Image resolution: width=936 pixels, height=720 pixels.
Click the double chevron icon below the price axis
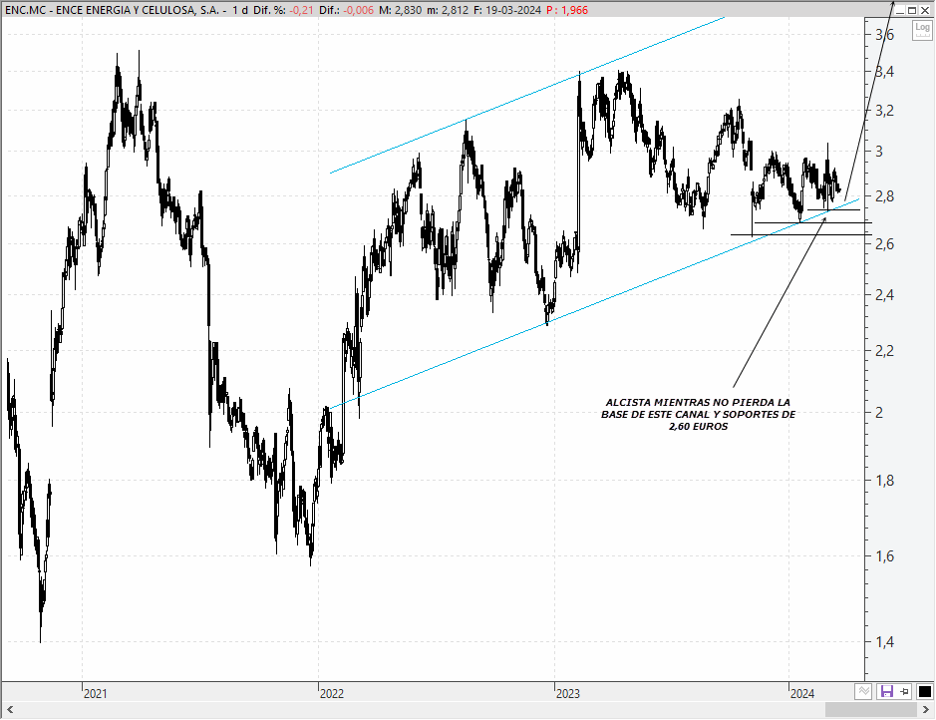coord(863,691)
